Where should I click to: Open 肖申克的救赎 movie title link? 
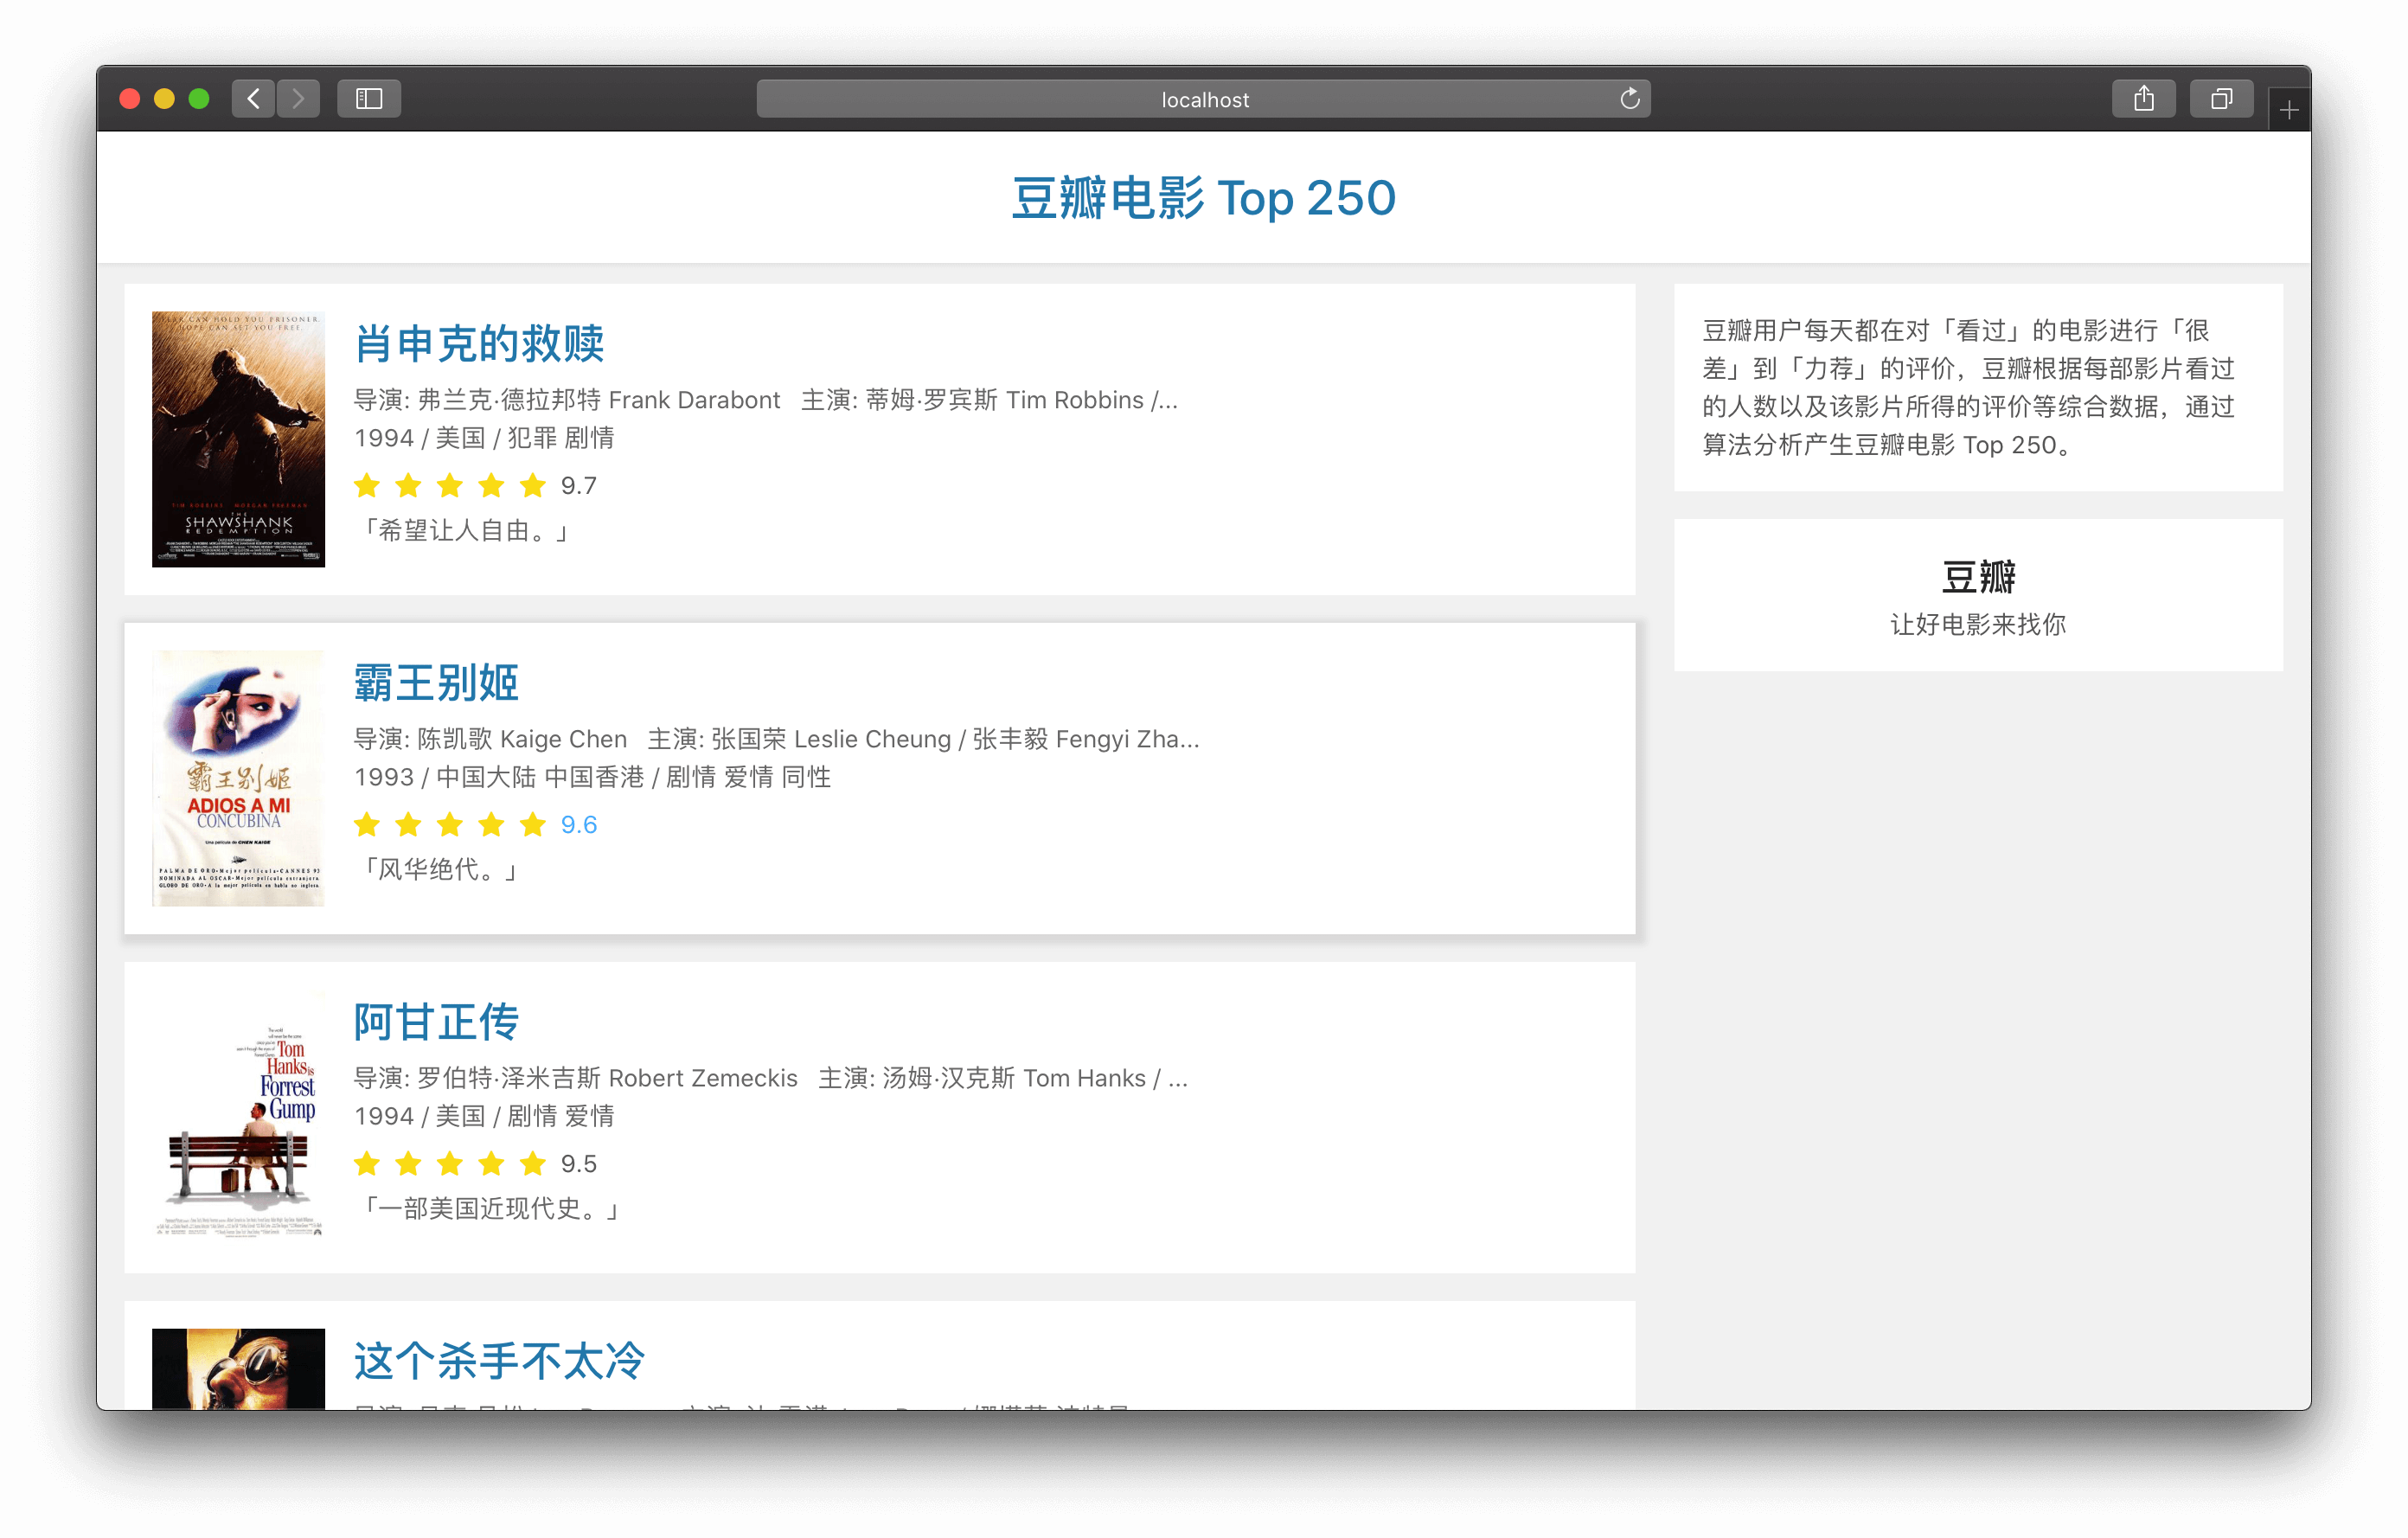click(x=479, y=343)
